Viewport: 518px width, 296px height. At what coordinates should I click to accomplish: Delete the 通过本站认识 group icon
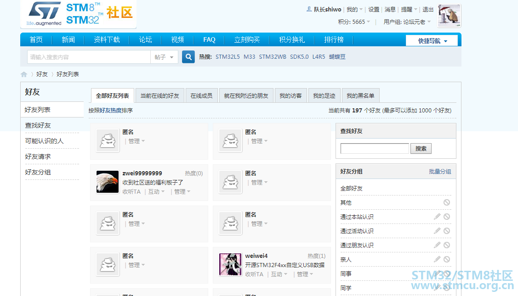447,217
